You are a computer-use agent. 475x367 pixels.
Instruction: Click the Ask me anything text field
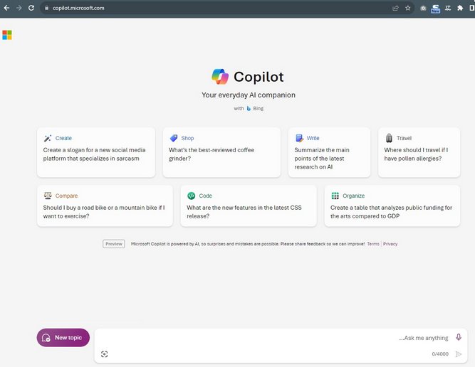coord(271,338)
